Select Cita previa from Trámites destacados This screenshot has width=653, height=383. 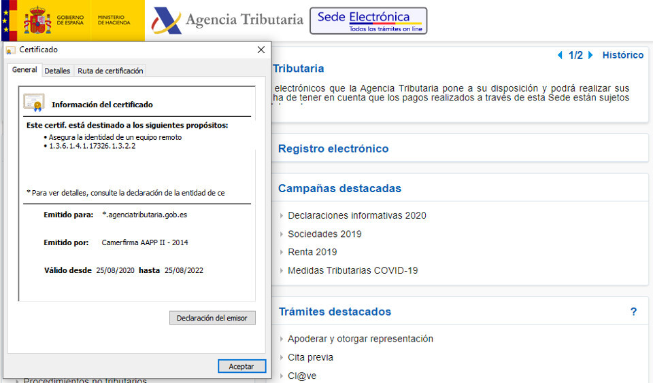click(x=310, y=357)
